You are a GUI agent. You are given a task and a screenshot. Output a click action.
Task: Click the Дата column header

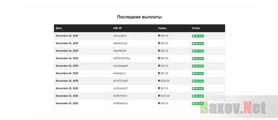click(59, 28)
